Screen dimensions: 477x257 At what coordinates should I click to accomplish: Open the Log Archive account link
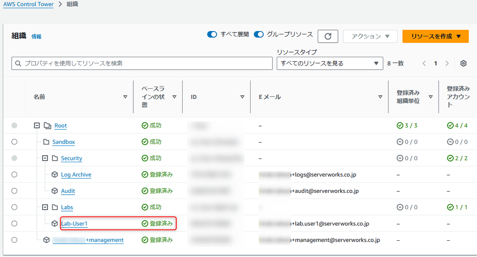(x=76, y=175)
